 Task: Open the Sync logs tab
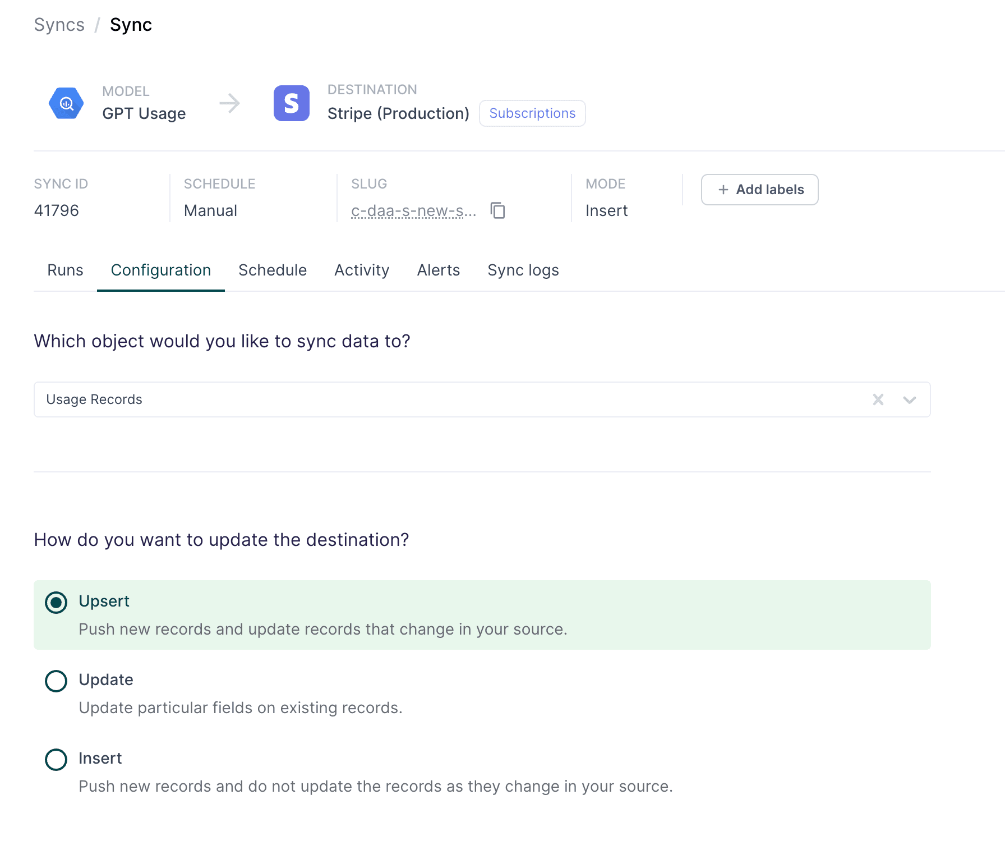point(523,270)
